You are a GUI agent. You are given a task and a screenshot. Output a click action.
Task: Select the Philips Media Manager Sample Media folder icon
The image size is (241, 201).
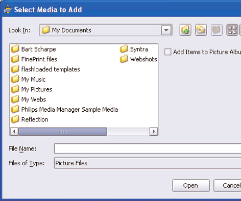click(15, 109)
